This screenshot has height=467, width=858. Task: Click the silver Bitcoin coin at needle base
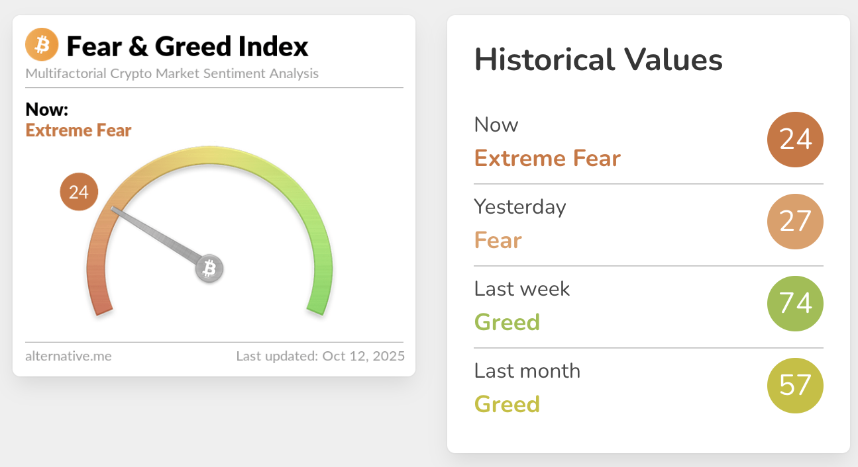209,269
